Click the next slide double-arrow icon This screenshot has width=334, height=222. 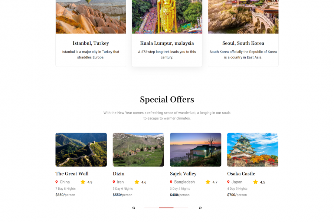[x=200, y=208]
